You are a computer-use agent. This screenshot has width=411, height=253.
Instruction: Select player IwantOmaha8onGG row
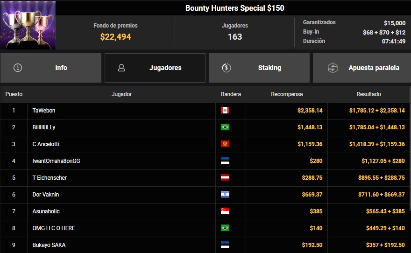205,161
